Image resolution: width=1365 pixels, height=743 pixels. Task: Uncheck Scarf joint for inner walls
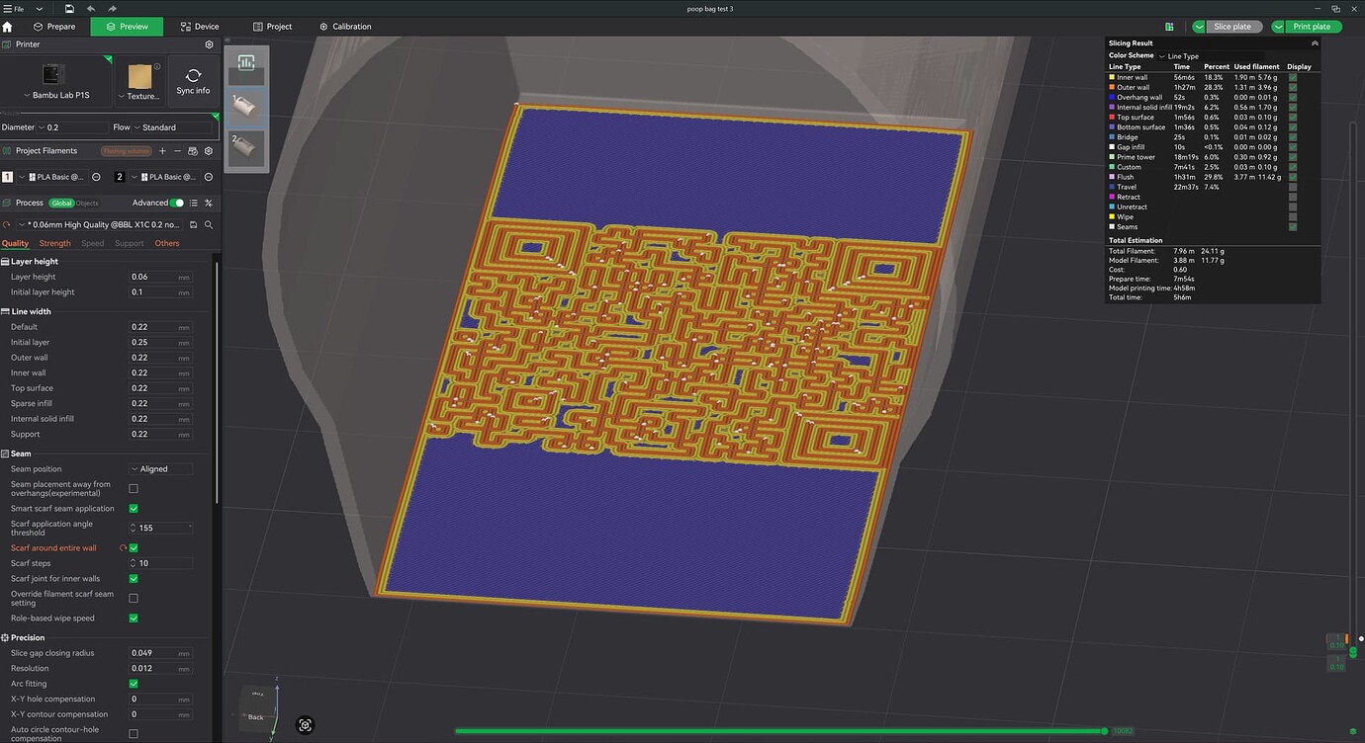(x=134, y=579)
